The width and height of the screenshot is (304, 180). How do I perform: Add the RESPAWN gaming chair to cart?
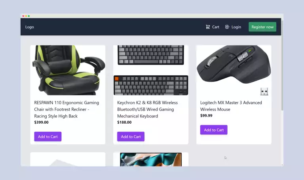[x=48, y=136]
